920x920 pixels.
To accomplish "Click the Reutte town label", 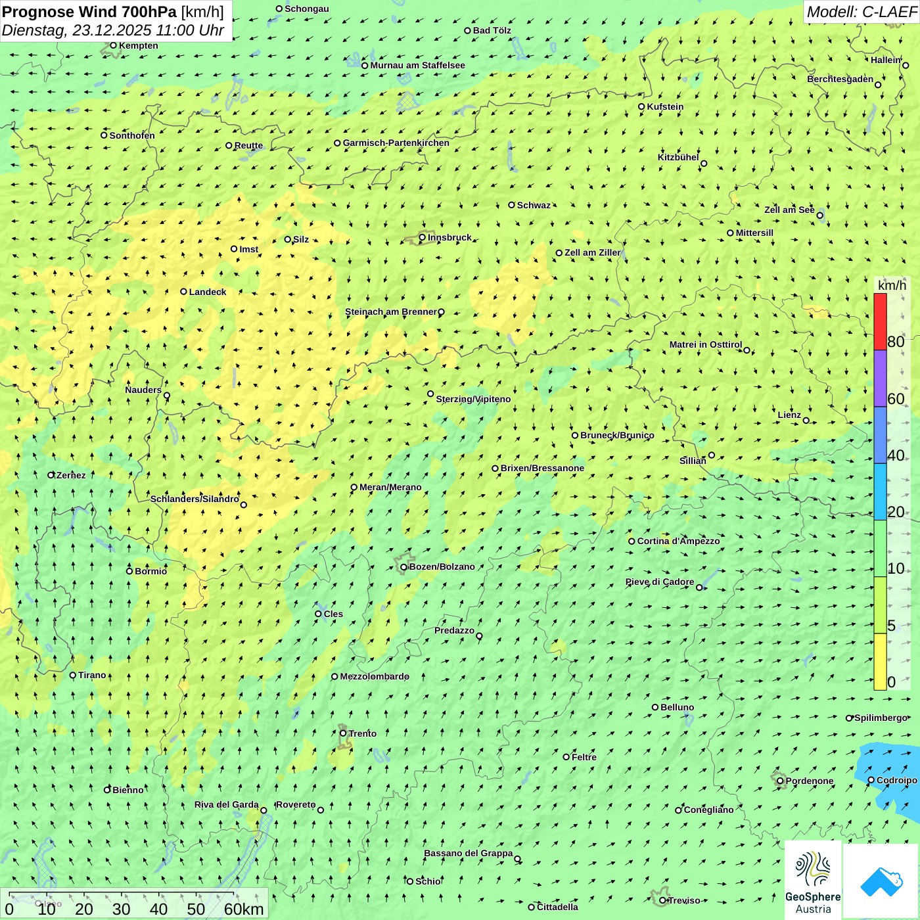I will tap(248, 145).
